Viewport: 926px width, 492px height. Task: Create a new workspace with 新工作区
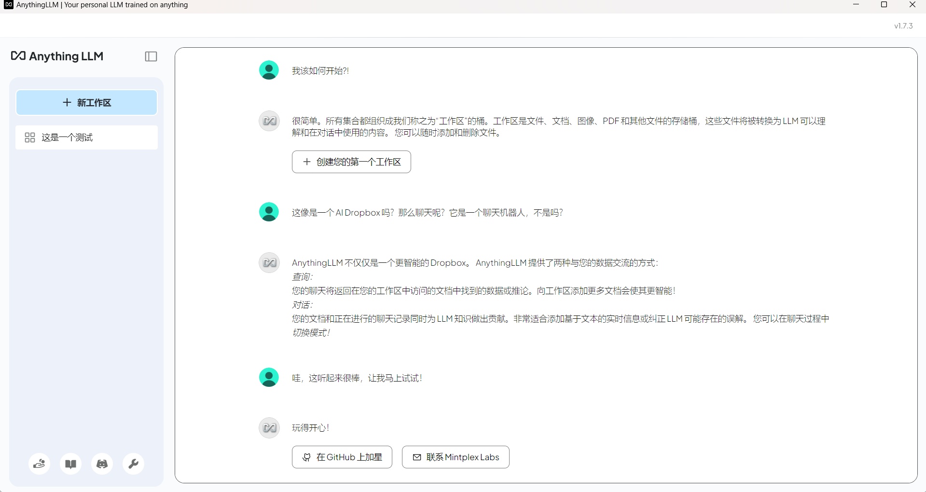[x=87, y=103]
